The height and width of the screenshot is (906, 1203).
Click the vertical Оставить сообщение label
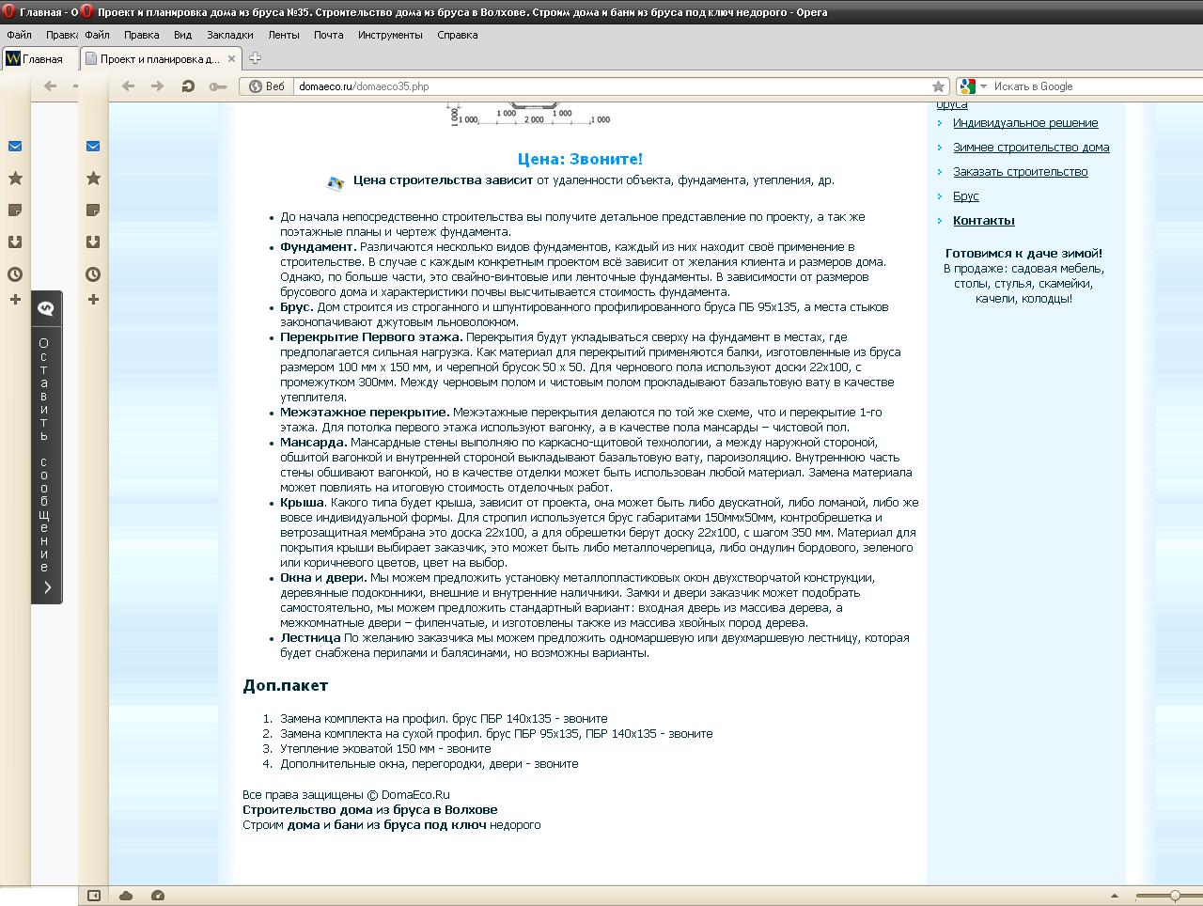pyautogui.click(x=44, y=454)
